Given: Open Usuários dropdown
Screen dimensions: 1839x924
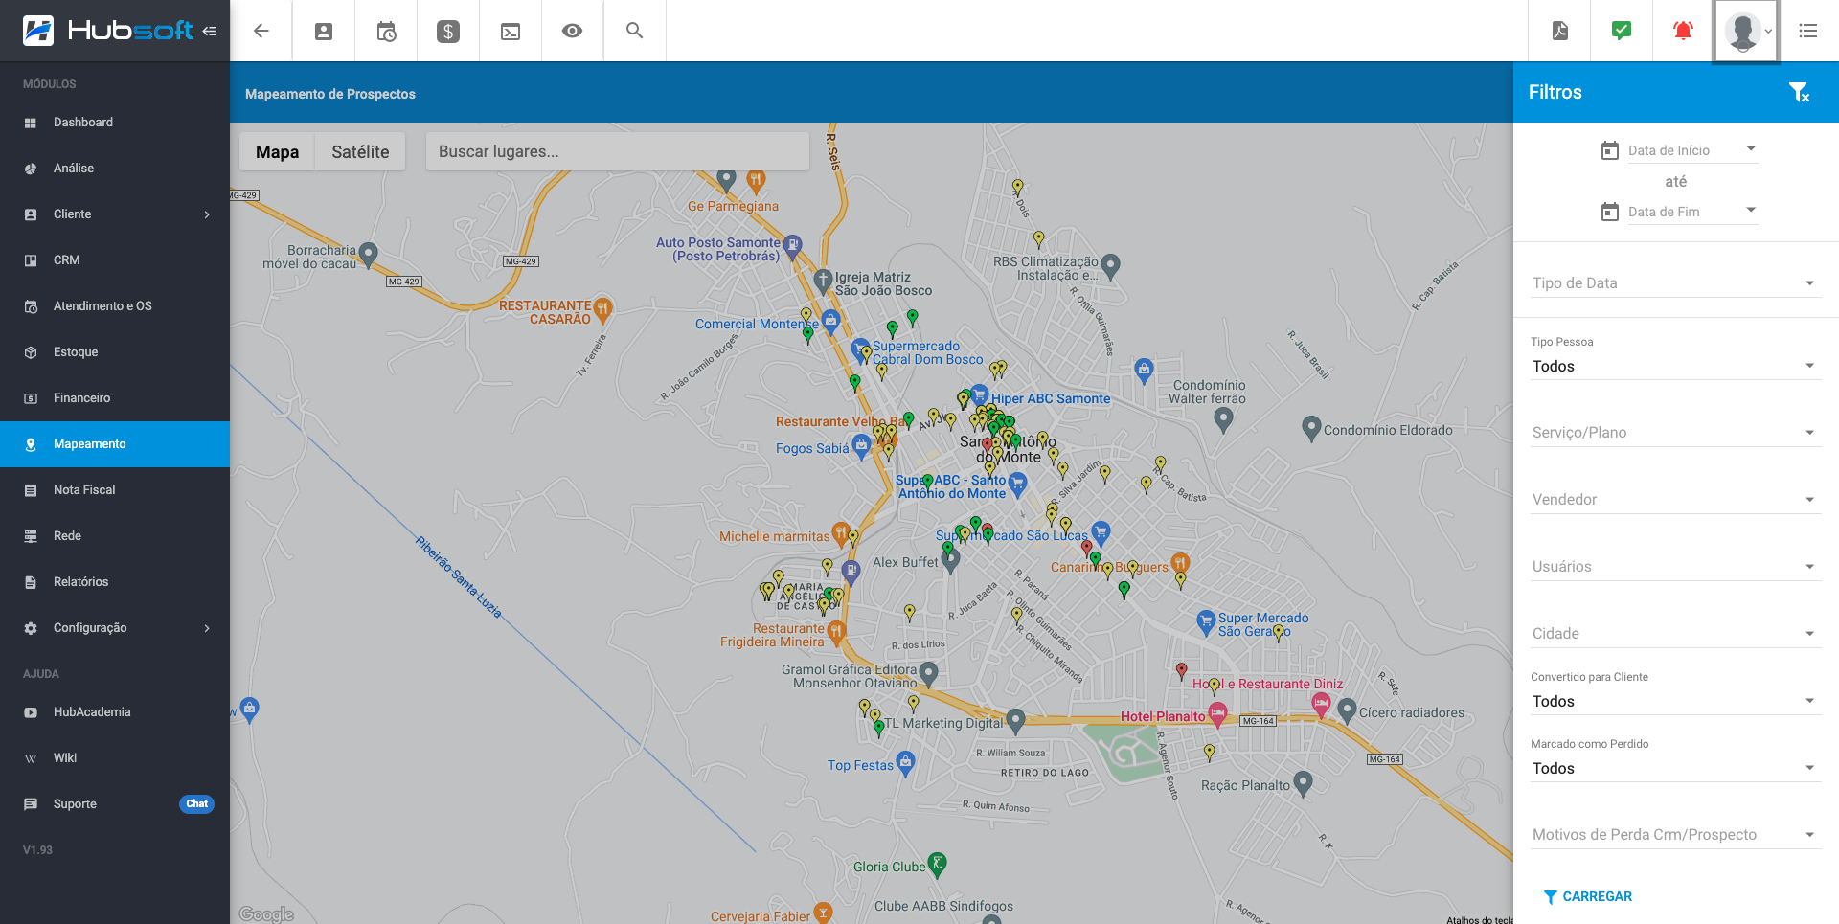Looking at the screenshot, I should click(1675, 567).
